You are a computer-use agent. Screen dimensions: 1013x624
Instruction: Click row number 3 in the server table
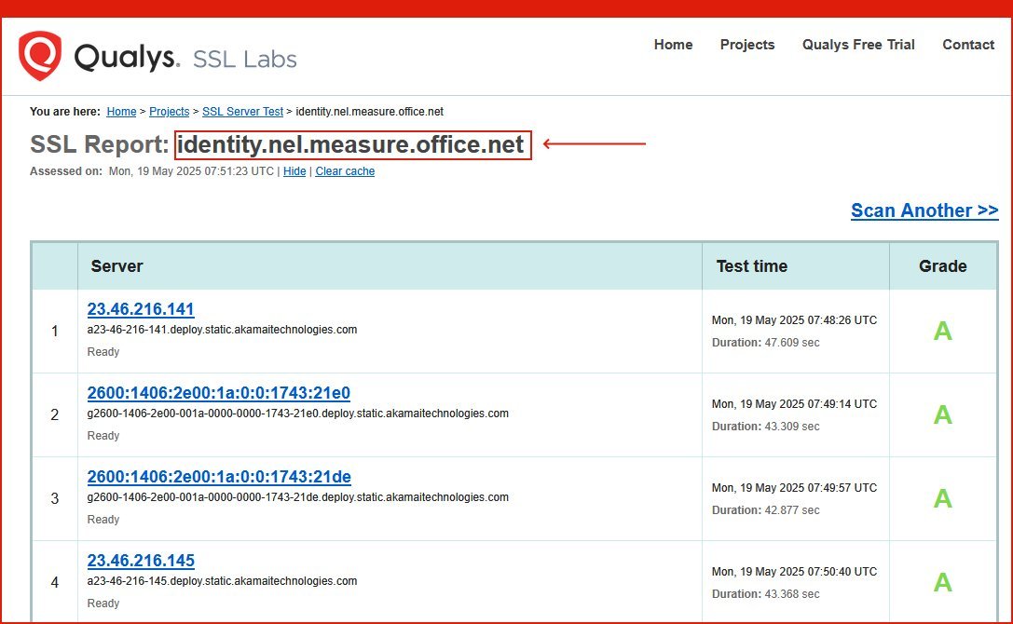[55, 498]
